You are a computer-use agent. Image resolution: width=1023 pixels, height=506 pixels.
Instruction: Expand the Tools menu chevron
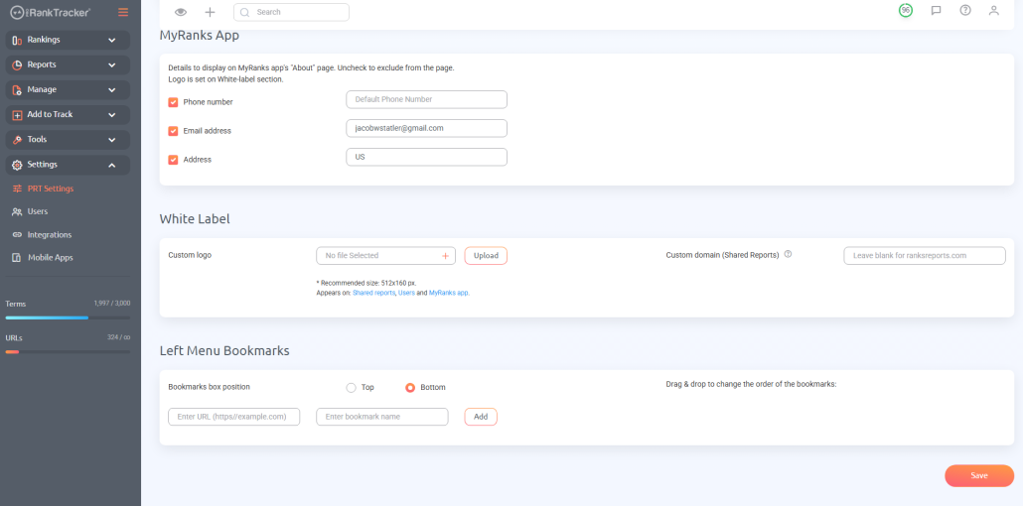[112, 140]
